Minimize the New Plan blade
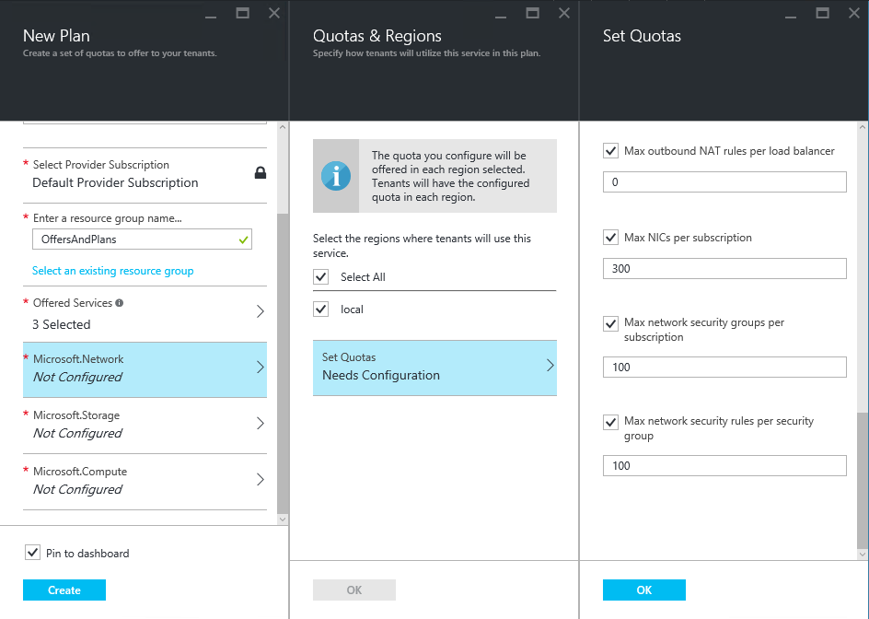Viewport: 869px width, 619px height. [211, 17]
